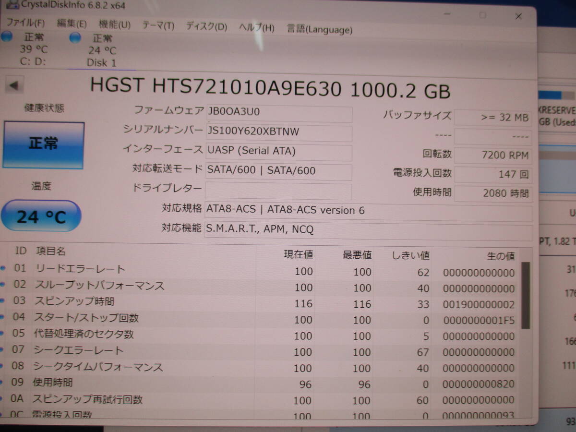The height and width of the screenshot is (432, 576).
Task: Click the interface field UASP (Serial ATA)
Action: click(x=279, y=152)
